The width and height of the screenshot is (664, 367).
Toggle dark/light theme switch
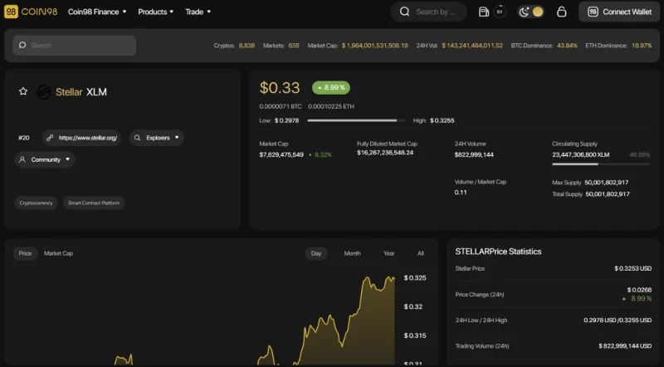pos(531,12)
